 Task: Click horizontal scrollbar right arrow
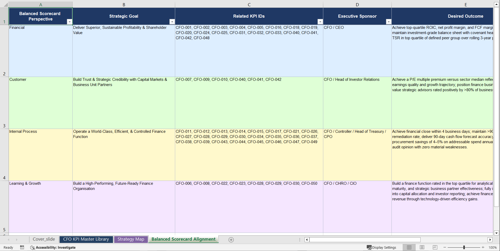(x=490, y=240)
